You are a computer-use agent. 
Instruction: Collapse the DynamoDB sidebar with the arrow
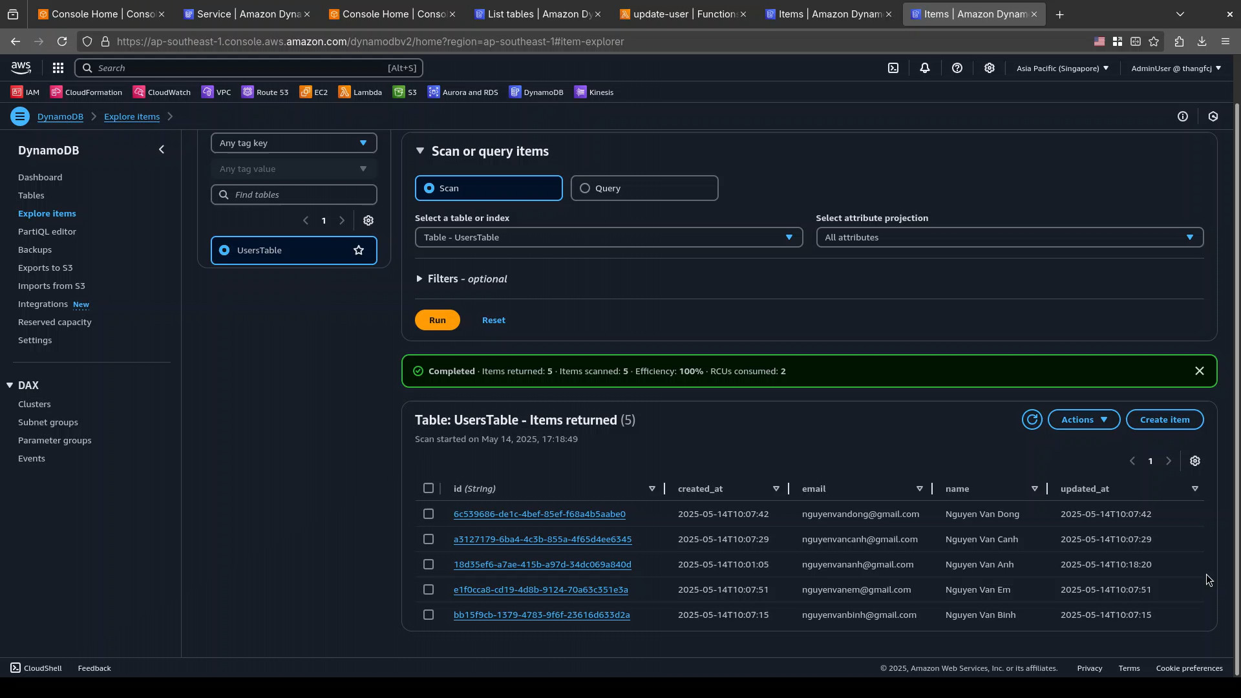(162, 150)
